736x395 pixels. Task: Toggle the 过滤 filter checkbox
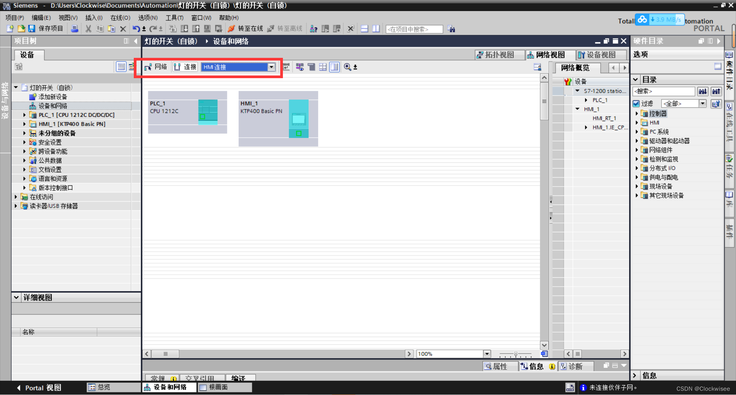[x=636, y=103]
